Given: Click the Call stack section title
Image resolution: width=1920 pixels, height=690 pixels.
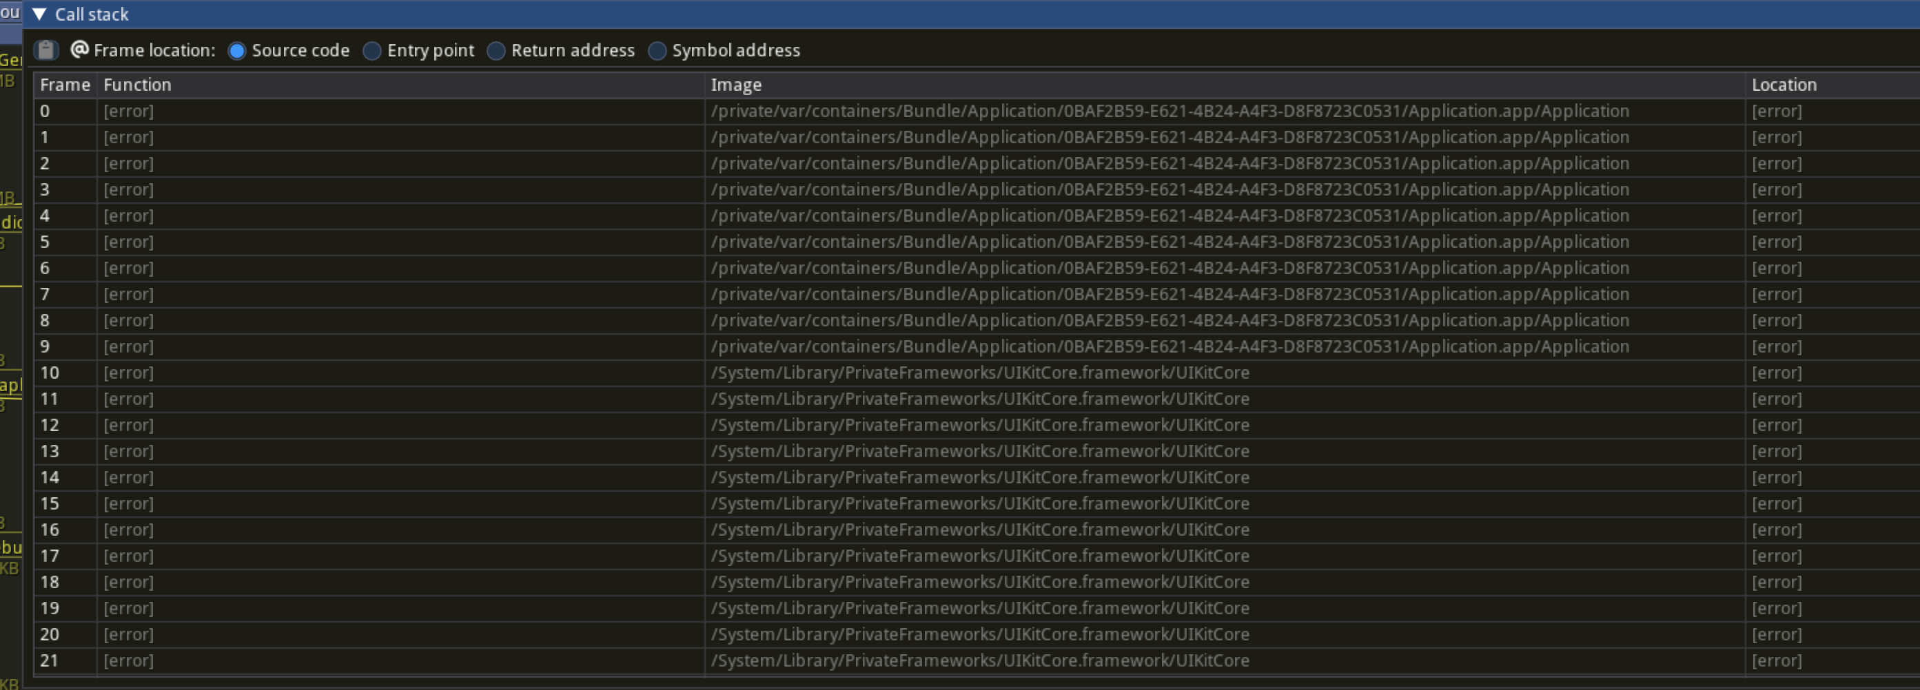Looking at the screenshot, I should tap(92, 14).
